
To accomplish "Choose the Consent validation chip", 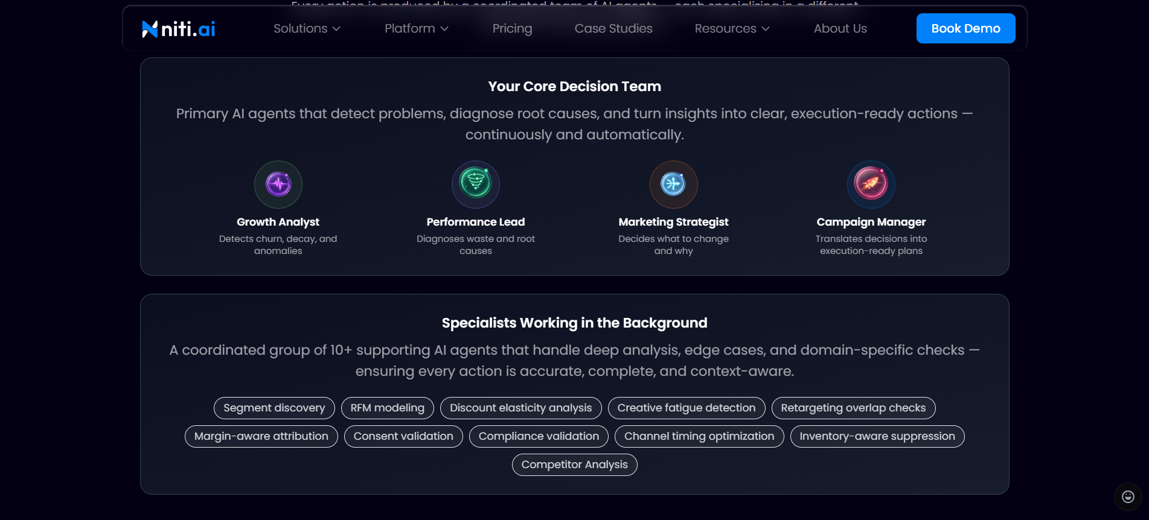I will [403, 436].
